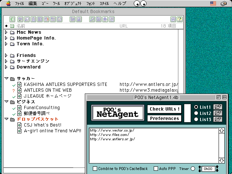Click the globe icon in bookmarks toolbar
The height and width of the screenshot is (174, 232).
click(x=12, y=19)
